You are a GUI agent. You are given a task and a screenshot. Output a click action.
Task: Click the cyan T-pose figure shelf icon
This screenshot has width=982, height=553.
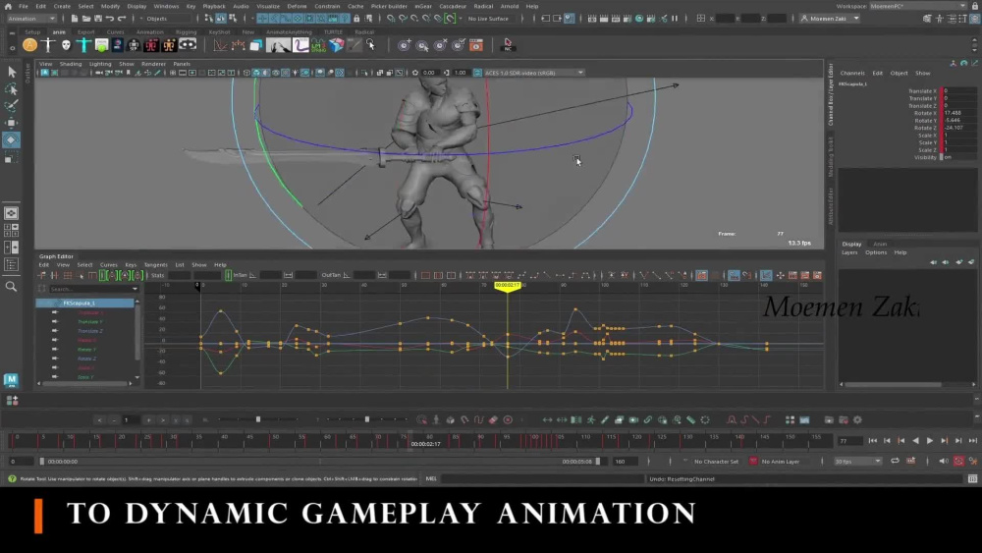point(83,45)
